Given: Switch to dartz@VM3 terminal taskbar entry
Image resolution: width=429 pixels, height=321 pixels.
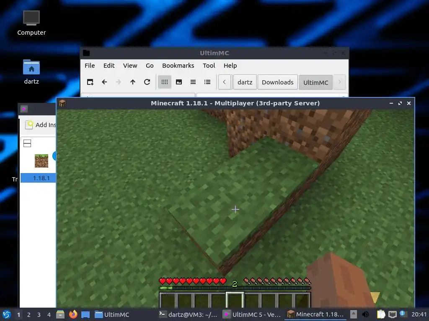Looking at the screenshot, I should pyautogui.click(x=188, y=314).
